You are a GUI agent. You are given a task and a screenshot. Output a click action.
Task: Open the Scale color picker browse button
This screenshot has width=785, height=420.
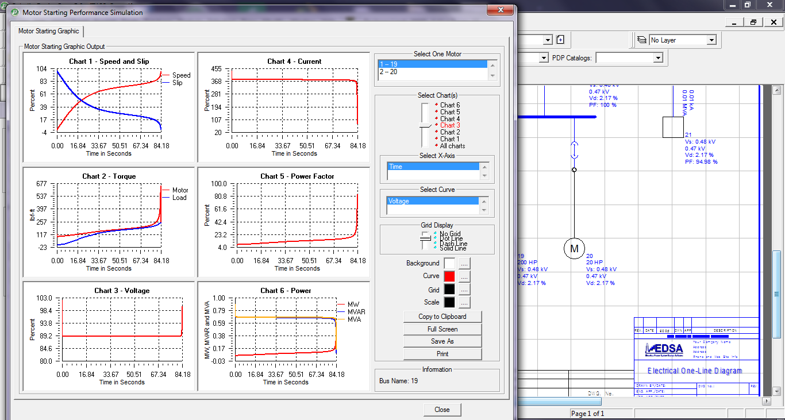pos(465,302)
